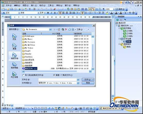
Task: Collapse 电子表格 node in navigation panel
Action: pyautogui.click(x=119, y=28)
